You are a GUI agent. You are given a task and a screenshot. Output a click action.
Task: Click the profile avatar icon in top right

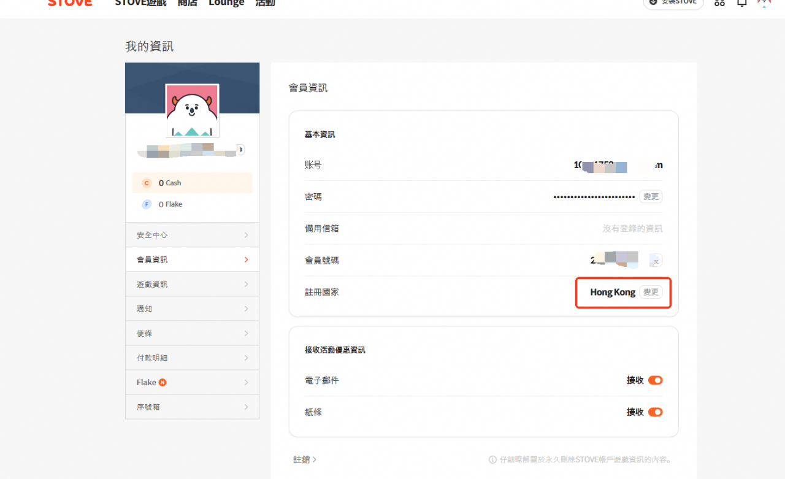[764, 3]
